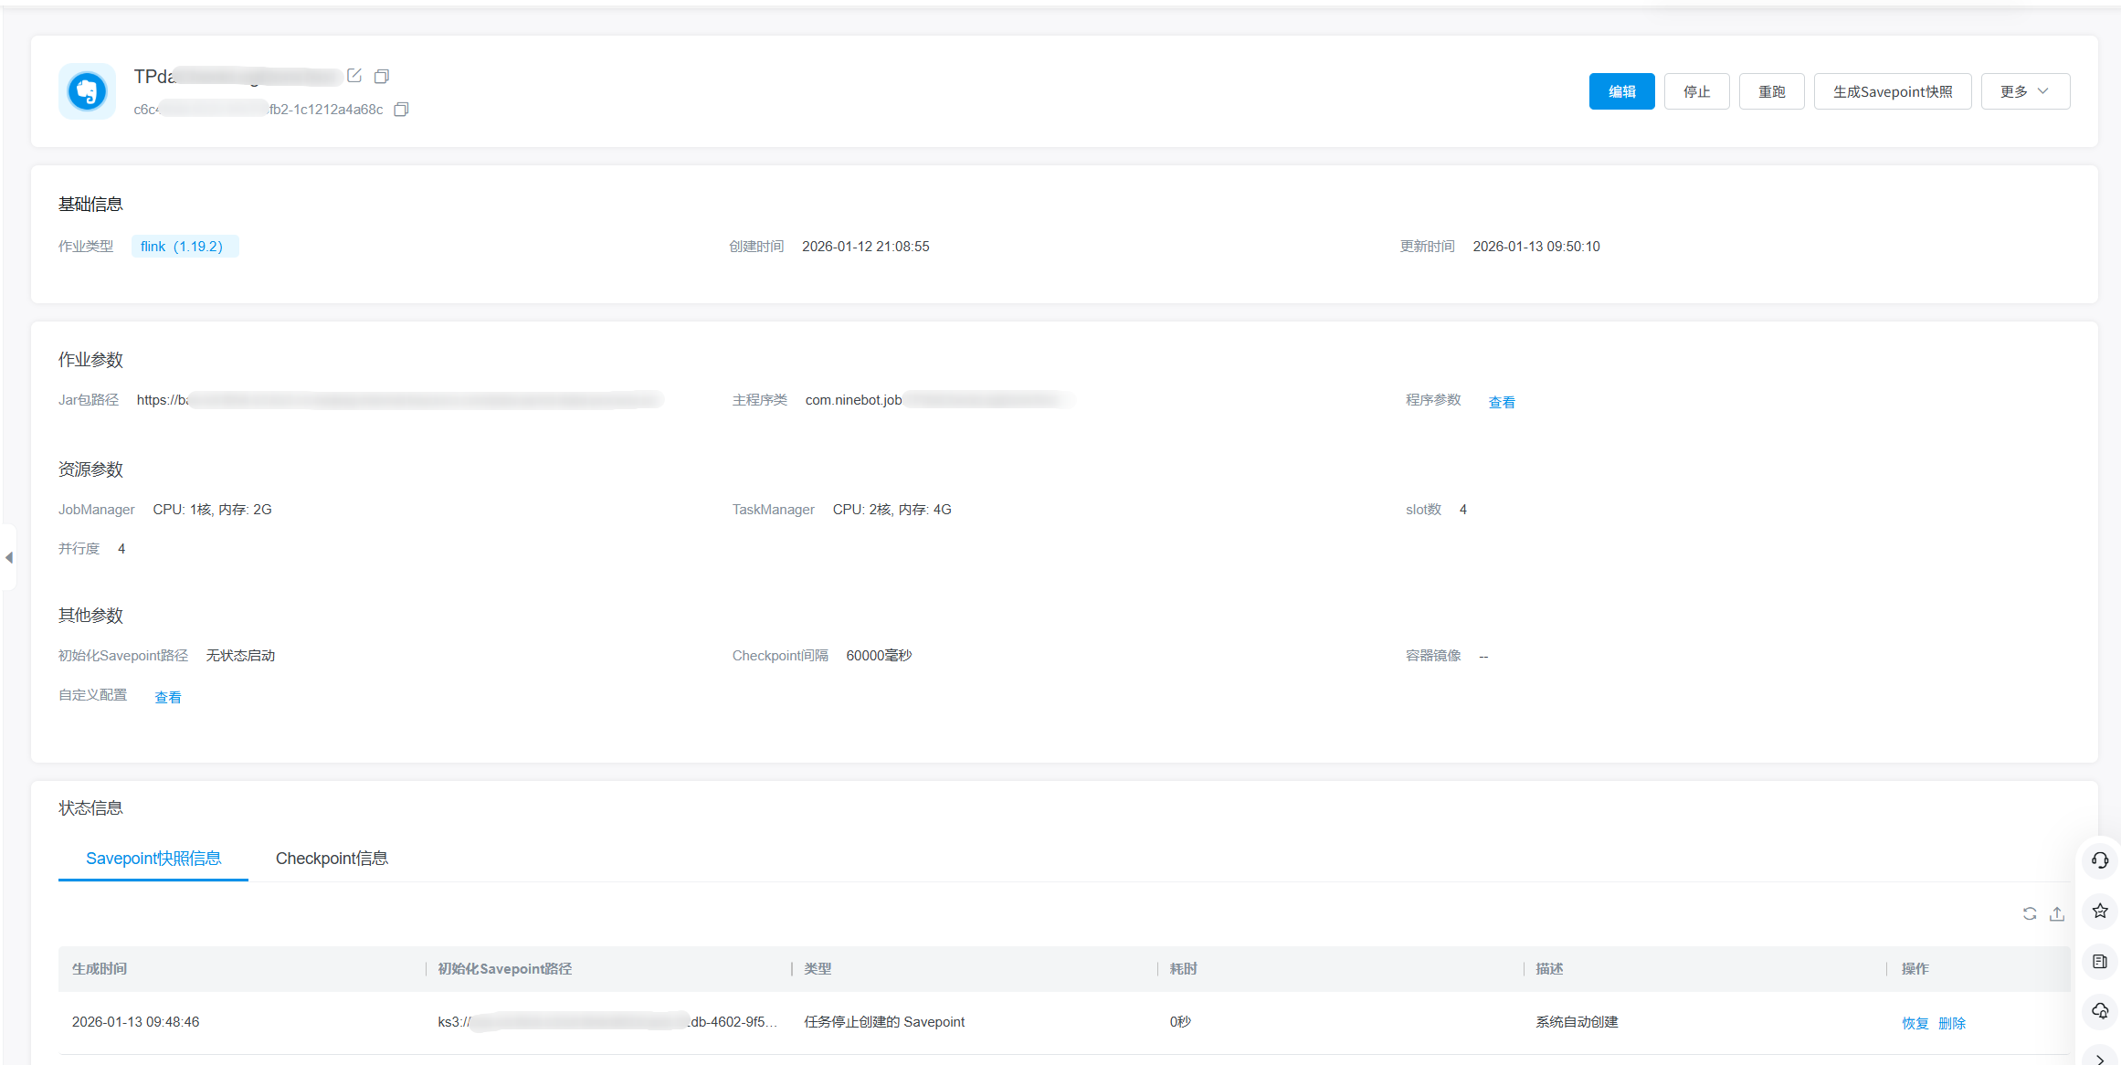Click the blue 编辑 button
The height and width of the screenshot is (1065, 2121).
tap(1621, 91)
